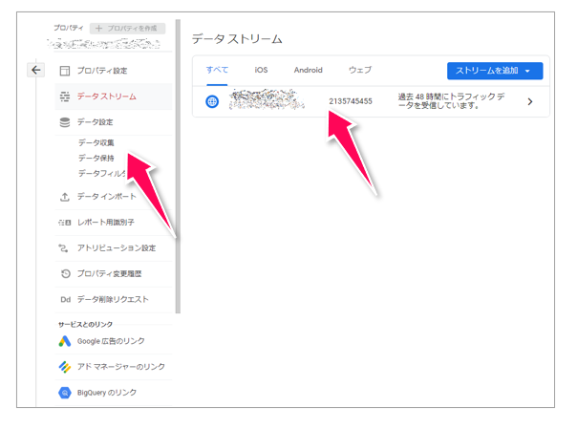Screen dimensions: 577x429
Task: Click the データストリーム sidebar icon
Action: (65, 97)
